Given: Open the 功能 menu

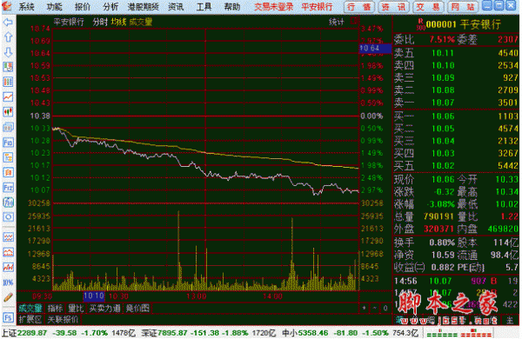Looking at the screenshot, I should tap(54, 6).
